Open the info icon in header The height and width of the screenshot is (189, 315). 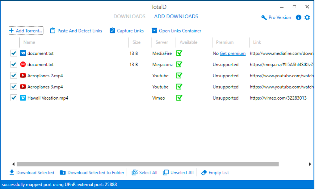pos(299,18)
